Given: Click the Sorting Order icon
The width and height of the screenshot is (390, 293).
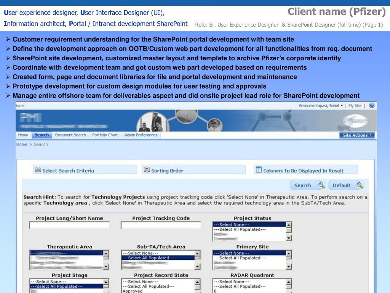Looking at the screenshot, I should click(x=147, y=170).
